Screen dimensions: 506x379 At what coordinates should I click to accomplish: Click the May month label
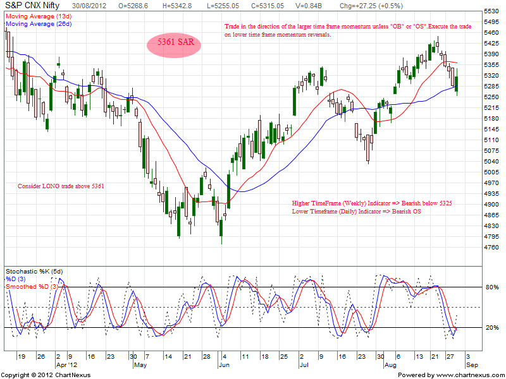(140, 365)
